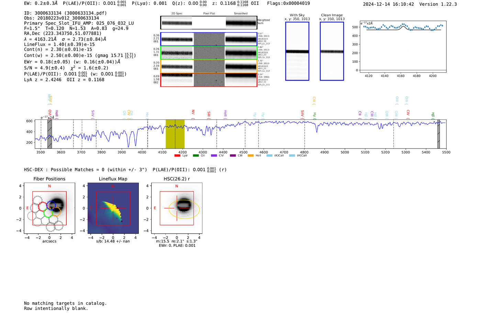Click the red Lyα legend swatch

click(177, 156)
